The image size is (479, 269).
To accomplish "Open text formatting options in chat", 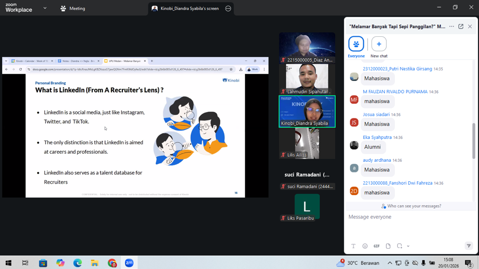I will (353, 246).
